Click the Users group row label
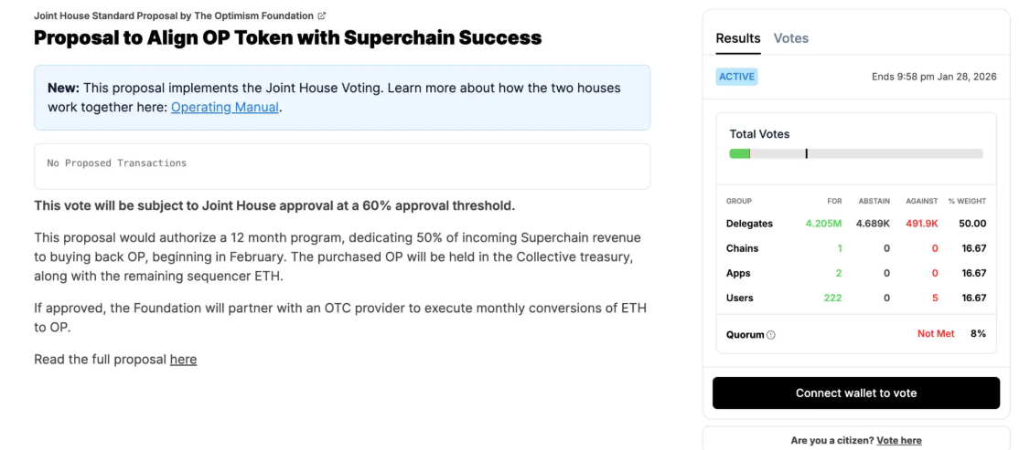 tap(740, 298)
